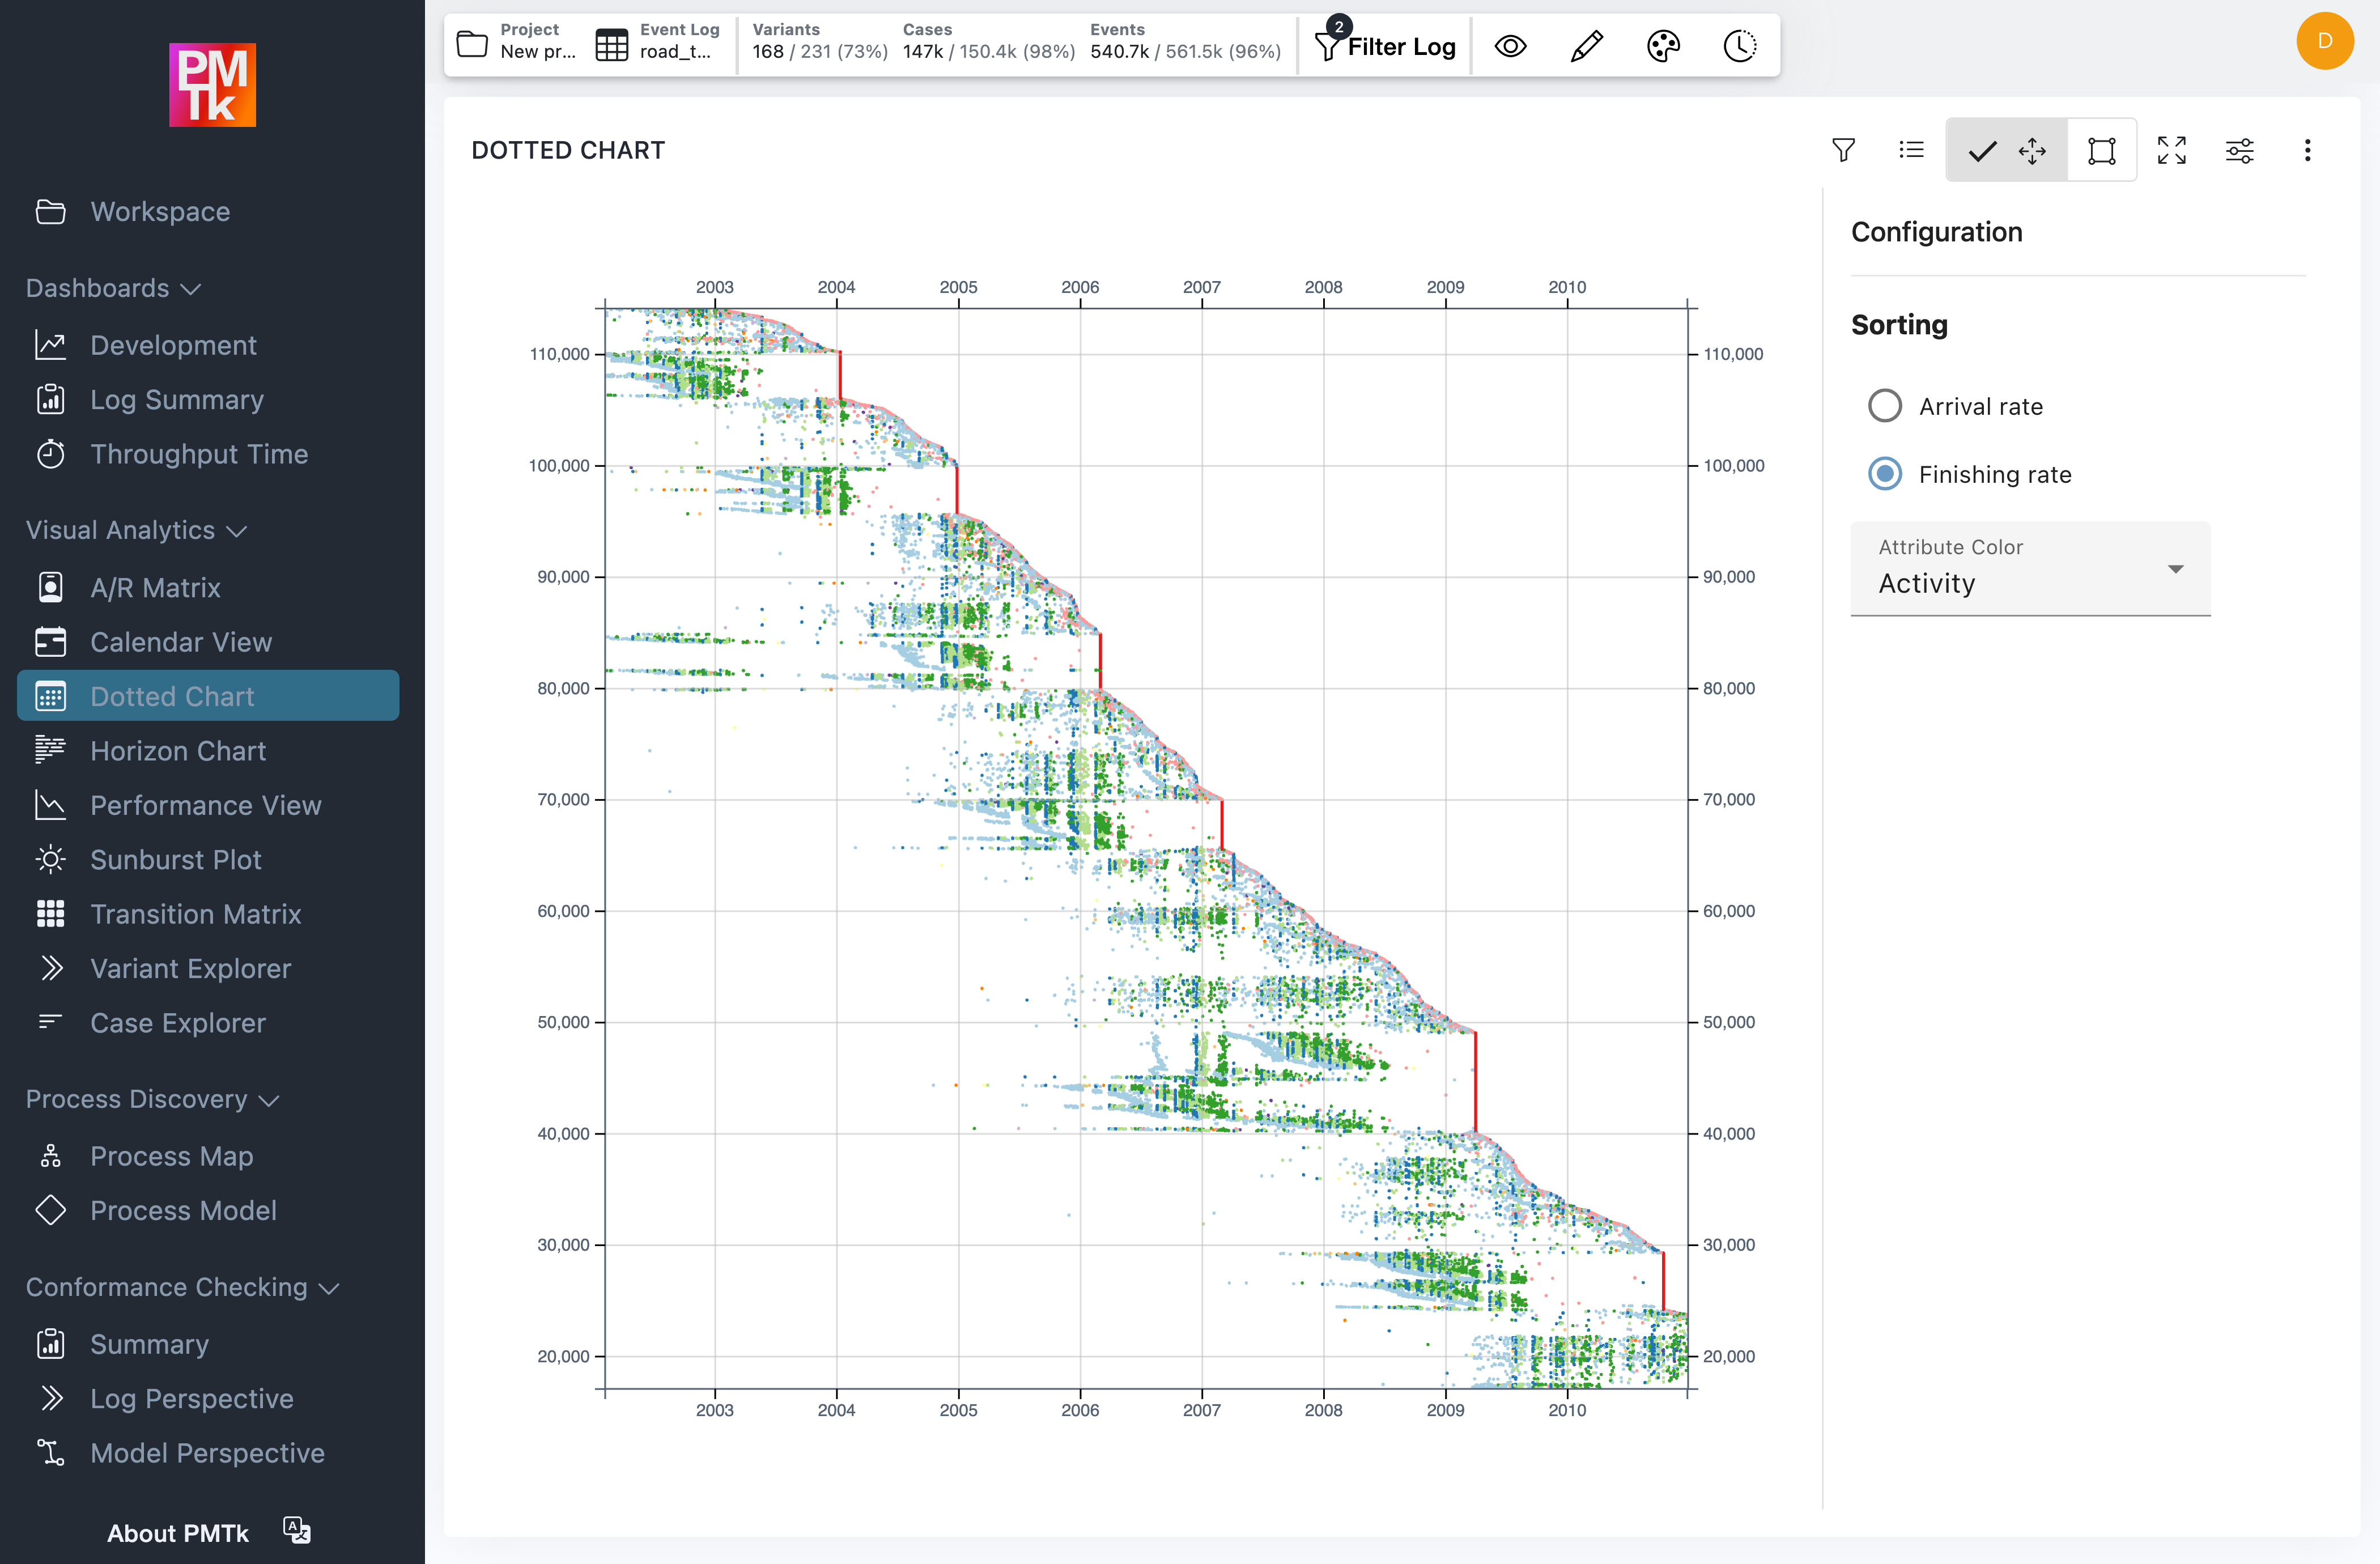This screenshot has height=1564, width=2380.
Task: Open the chart settings sliders icon
Action: (2240, 150)
